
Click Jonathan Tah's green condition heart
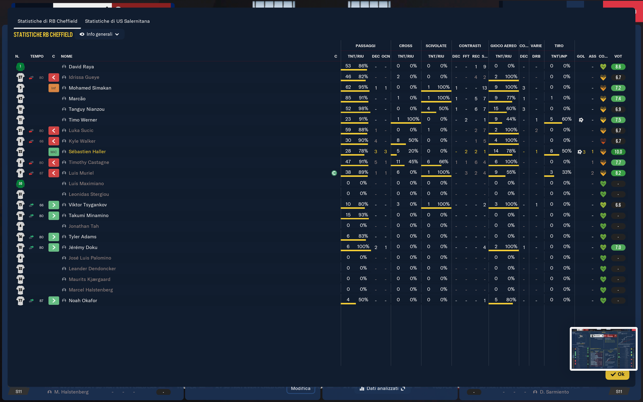click(x=603, y=226)
